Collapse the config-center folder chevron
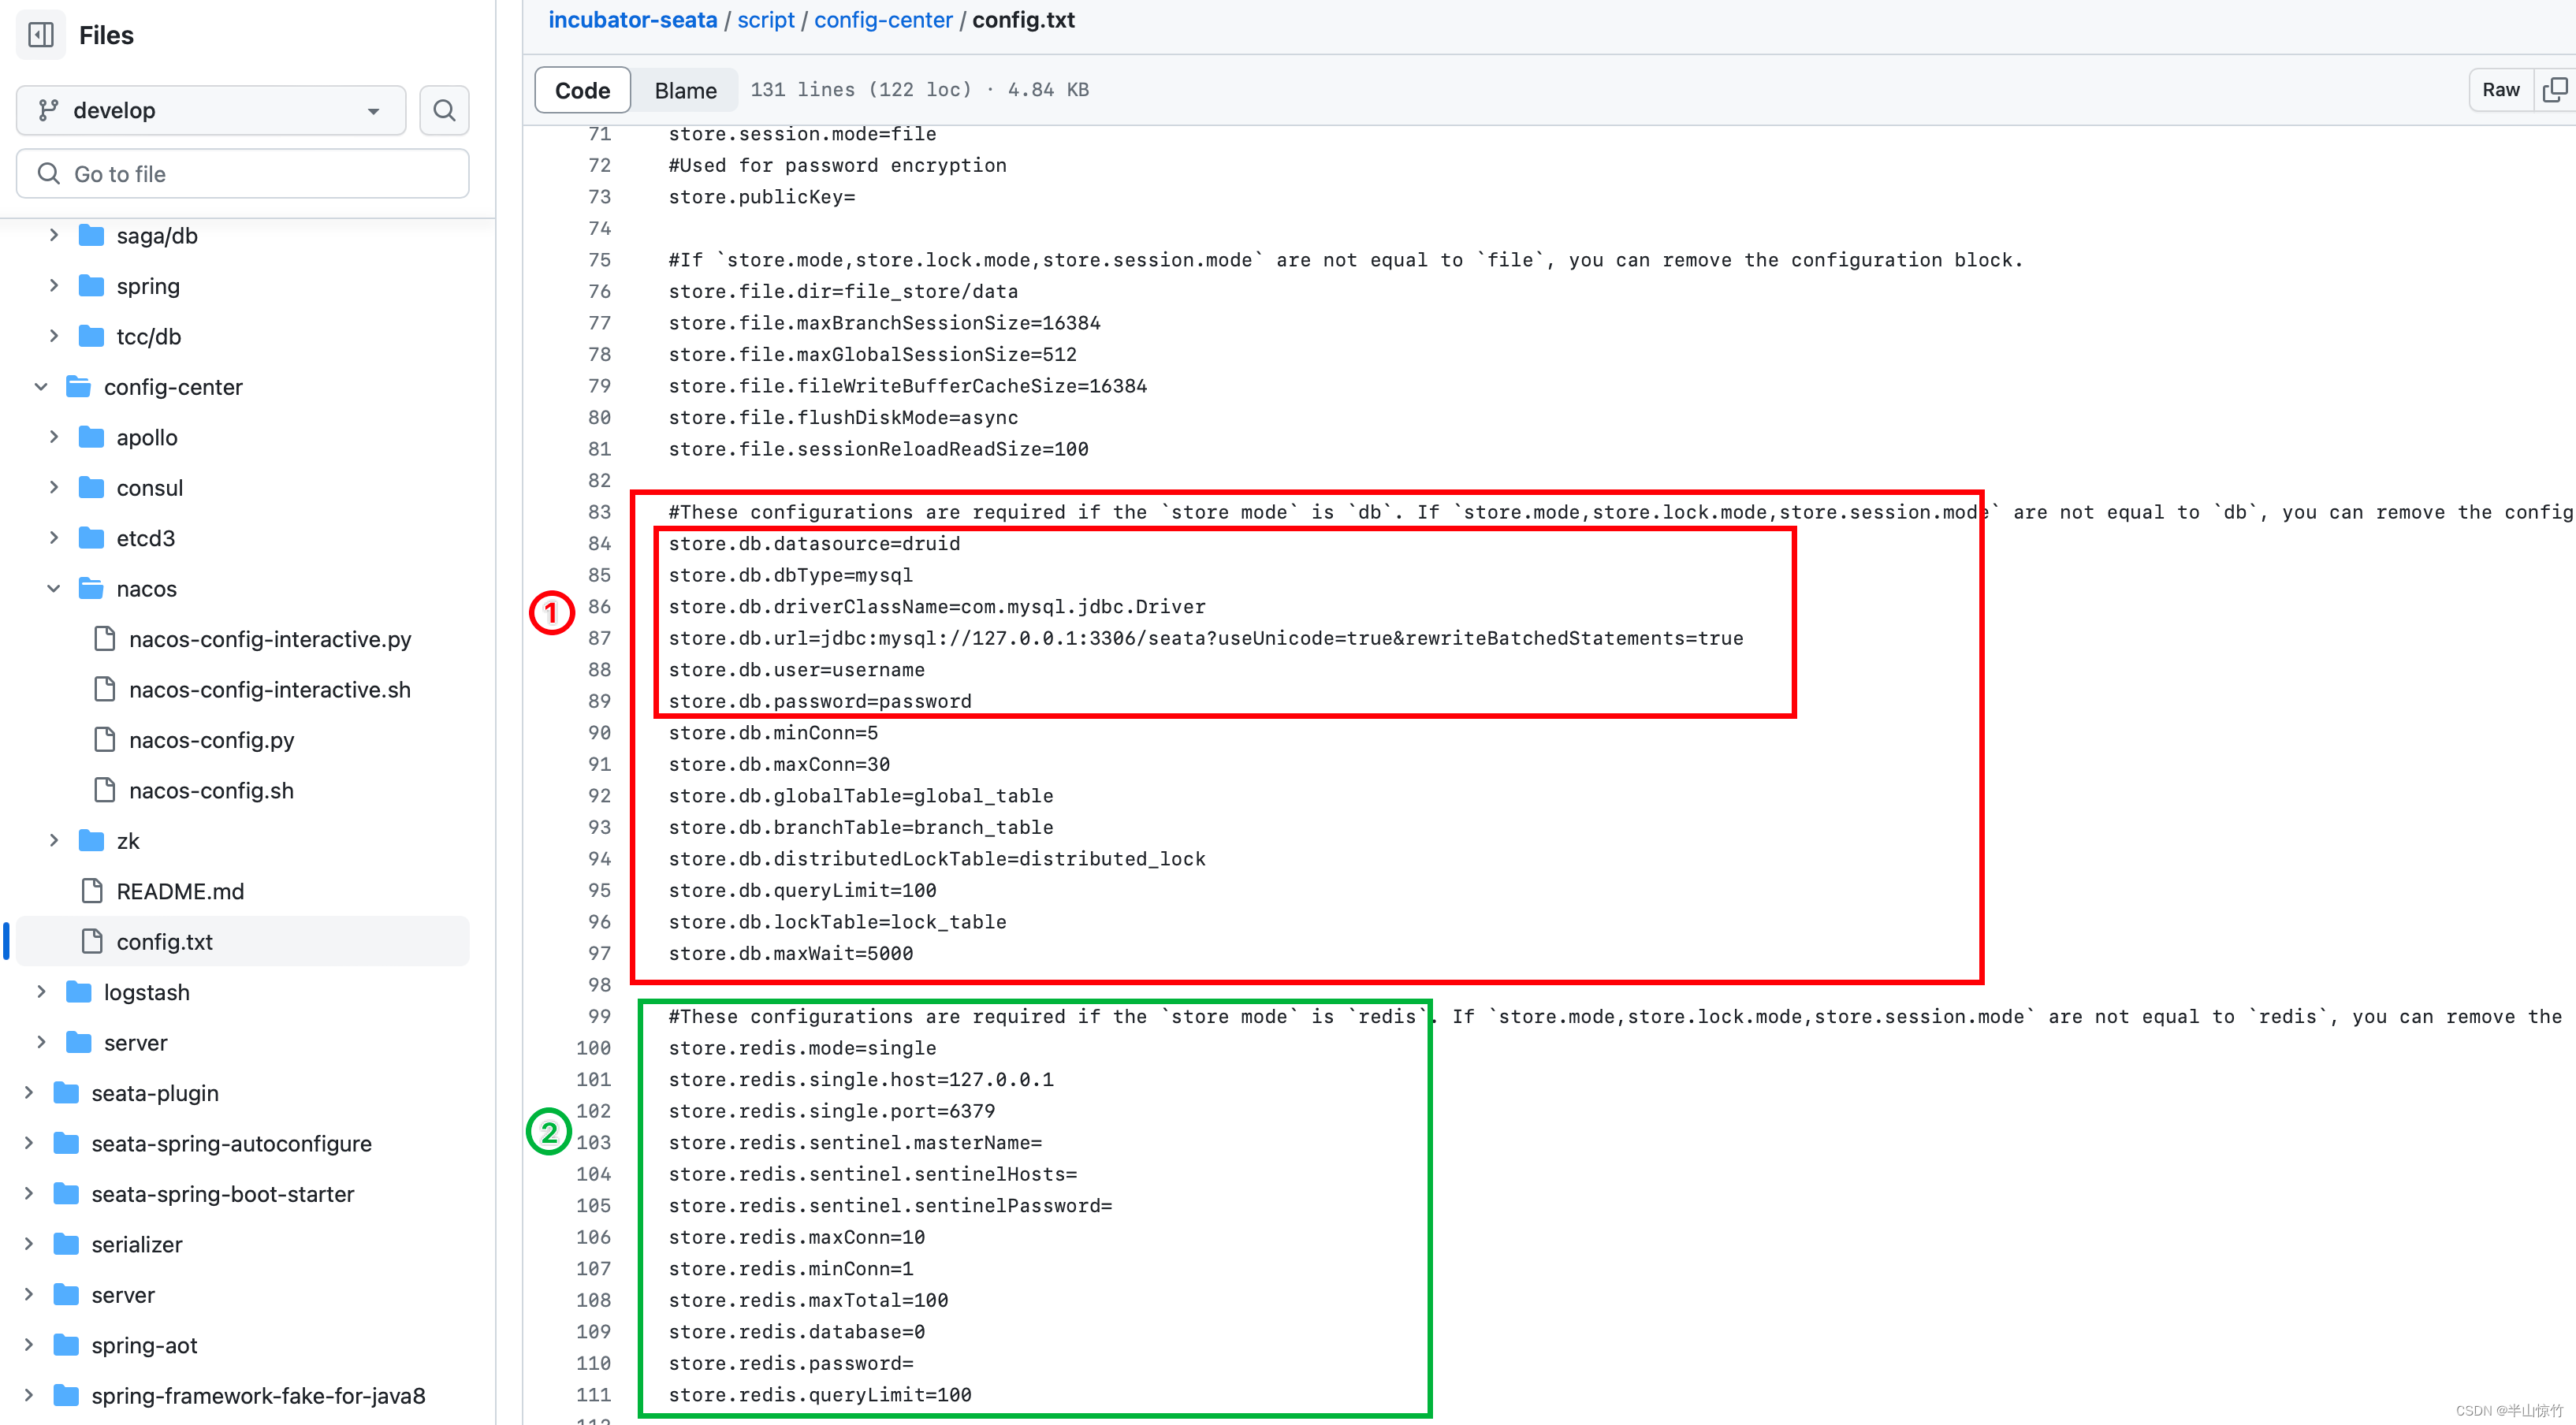This screenshot has width=2576, height=1425. pyautogui.click(x=41, y=387)
